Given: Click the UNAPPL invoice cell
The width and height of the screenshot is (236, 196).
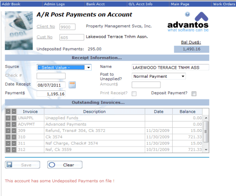Looking at the screenshot, I should [x=30, y=118].
